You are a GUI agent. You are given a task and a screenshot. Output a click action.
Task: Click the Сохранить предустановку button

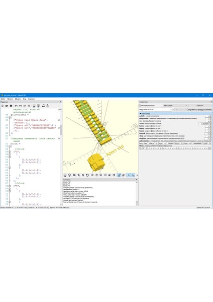tap(199, 110)
